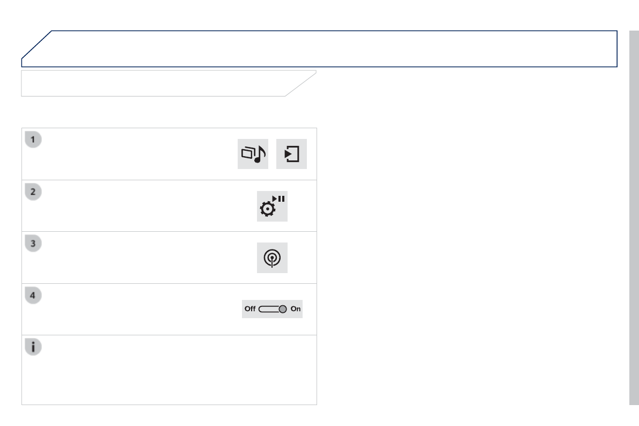Screen dimensions: 639x426
Task: Select the source input arrow icon
Action: 291,154
